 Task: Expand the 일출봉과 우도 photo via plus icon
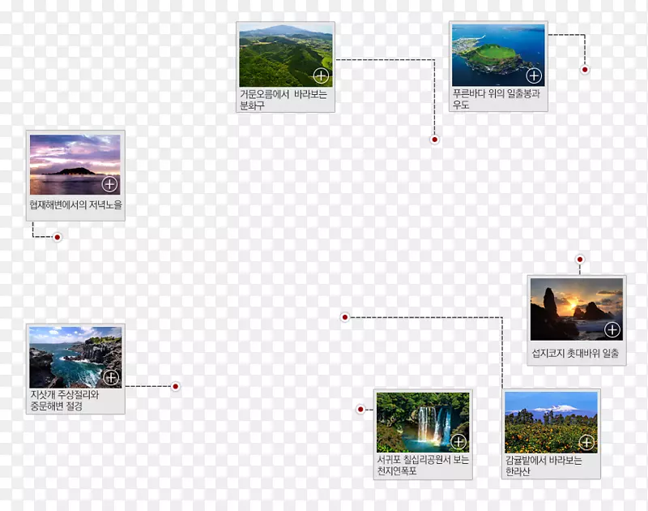534,75
